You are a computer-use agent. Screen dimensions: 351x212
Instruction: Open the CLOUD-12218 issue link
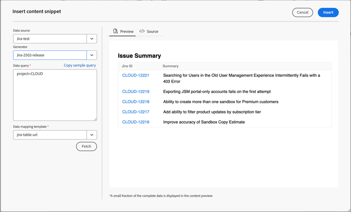[136, 102]
